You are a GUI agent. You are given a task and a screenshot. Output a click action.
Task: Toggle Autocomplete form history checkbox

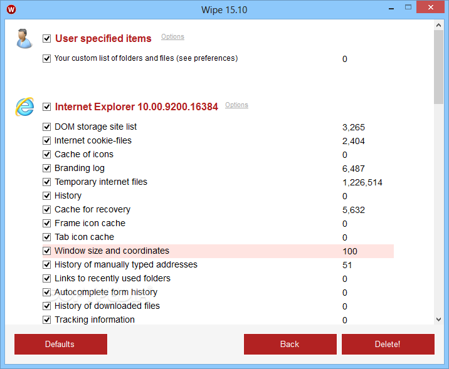[46, 292]
